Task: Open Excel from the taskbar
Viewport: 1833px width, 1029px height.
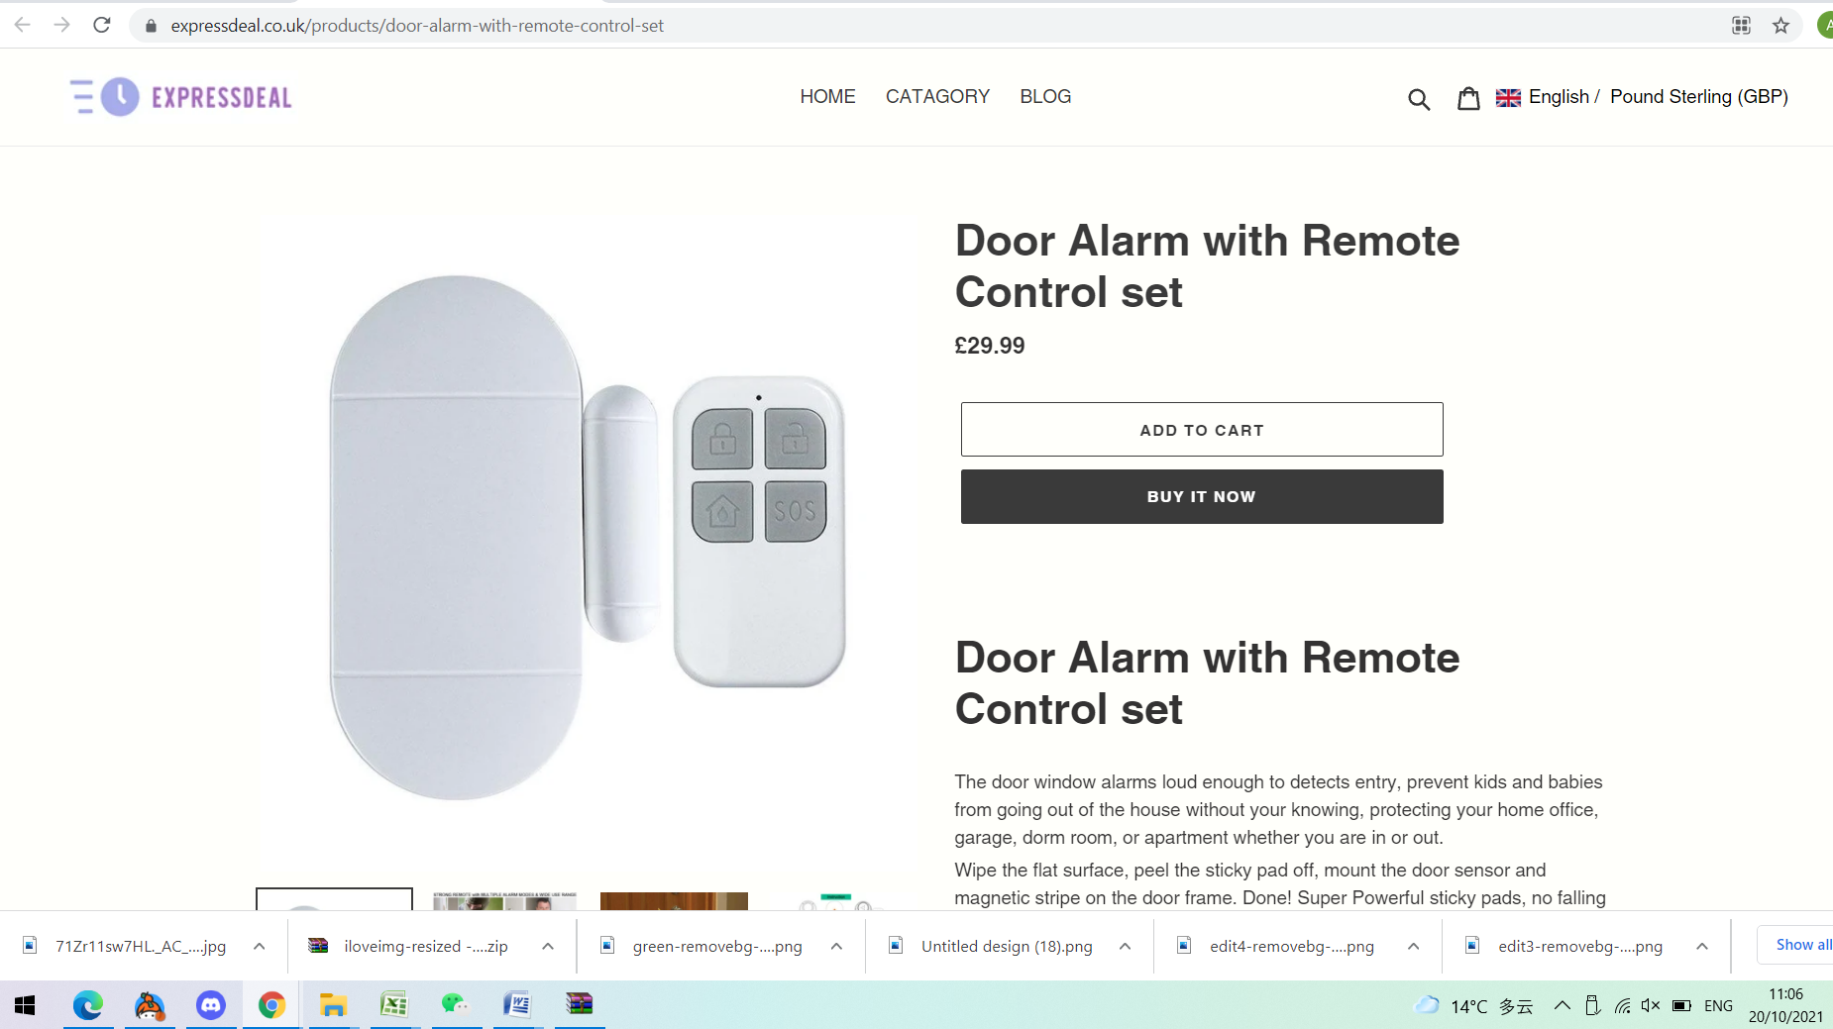Action: [x=394, y=1005]
